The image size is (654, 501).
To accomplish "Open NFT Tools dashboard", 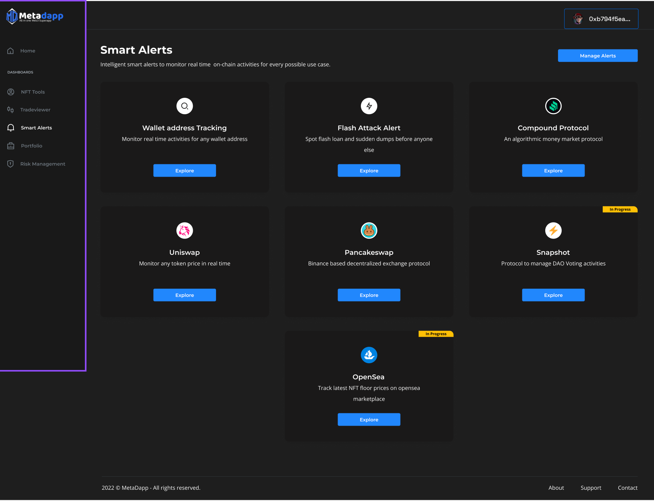I will point(33,92).
